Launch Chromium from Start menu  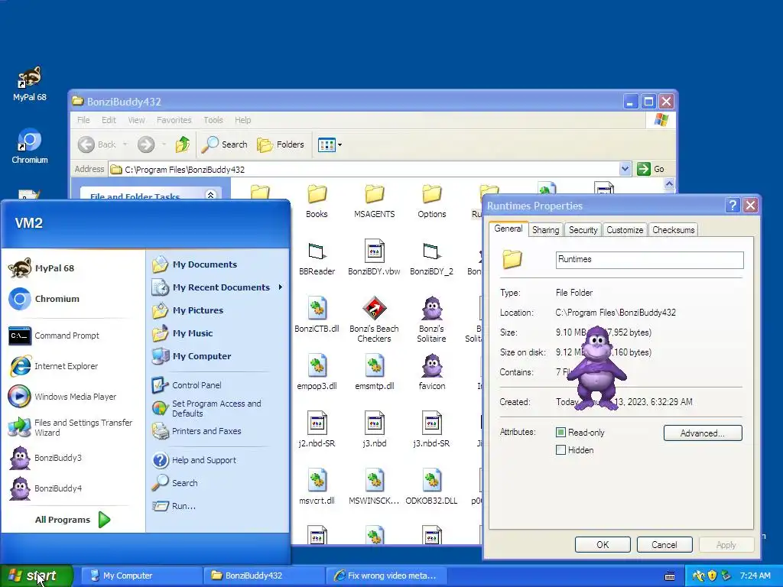click(x=44, y=299)
